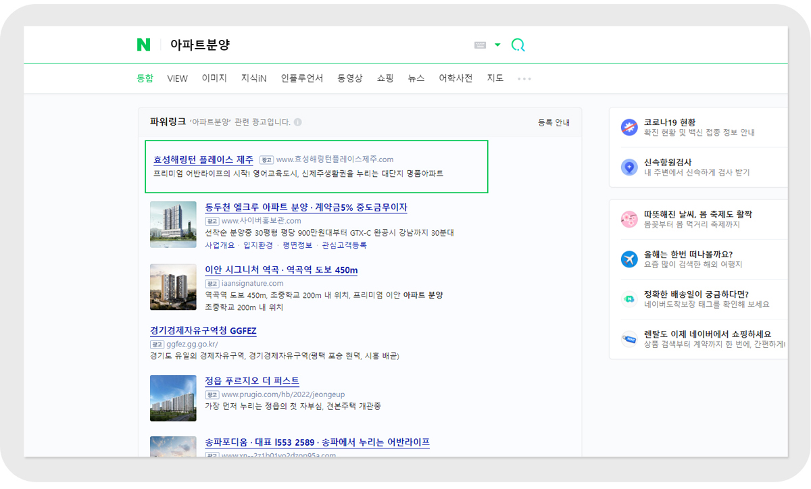The height and width of the screenshot is (489, 811).
Task: Open the 등록 안내 link
Action: (554, 122)
